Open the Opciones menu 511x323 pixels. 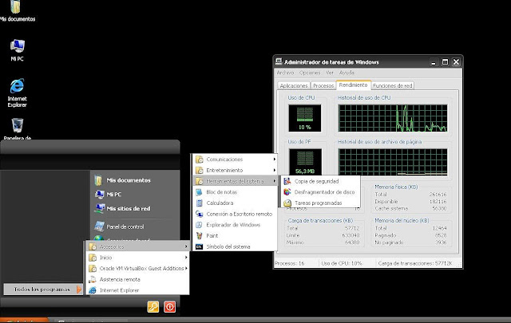tap(310, 73)
